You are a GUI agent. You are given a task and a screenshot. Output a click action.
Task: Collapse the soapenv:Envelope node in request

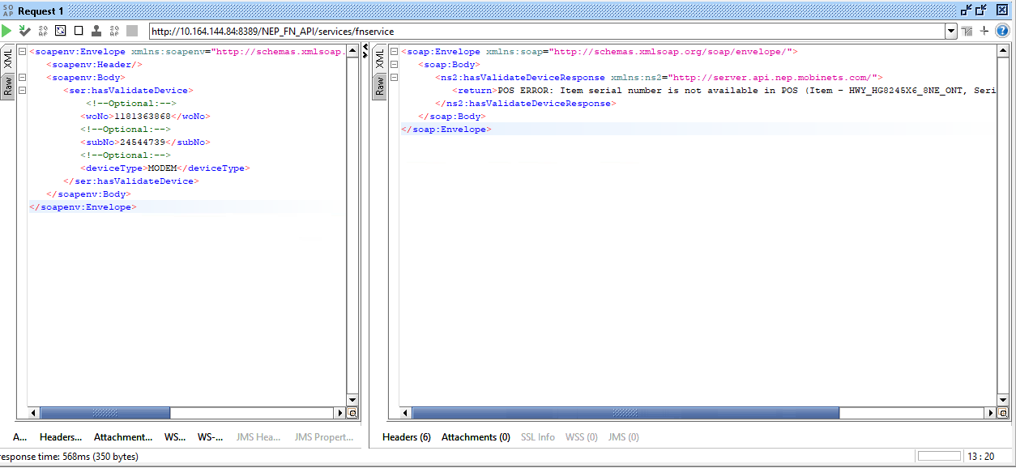(22, 52)
